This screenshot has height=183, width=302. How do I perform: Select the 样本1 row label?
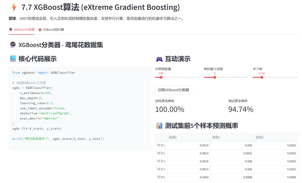pos(161,145)
